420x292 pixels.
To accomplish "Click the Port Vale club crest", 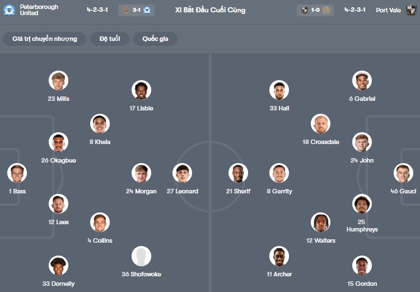I will click(411, 10).
